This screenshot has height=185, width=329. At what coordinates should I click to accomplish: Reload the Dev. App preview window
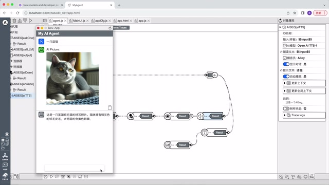click(109, 28)
